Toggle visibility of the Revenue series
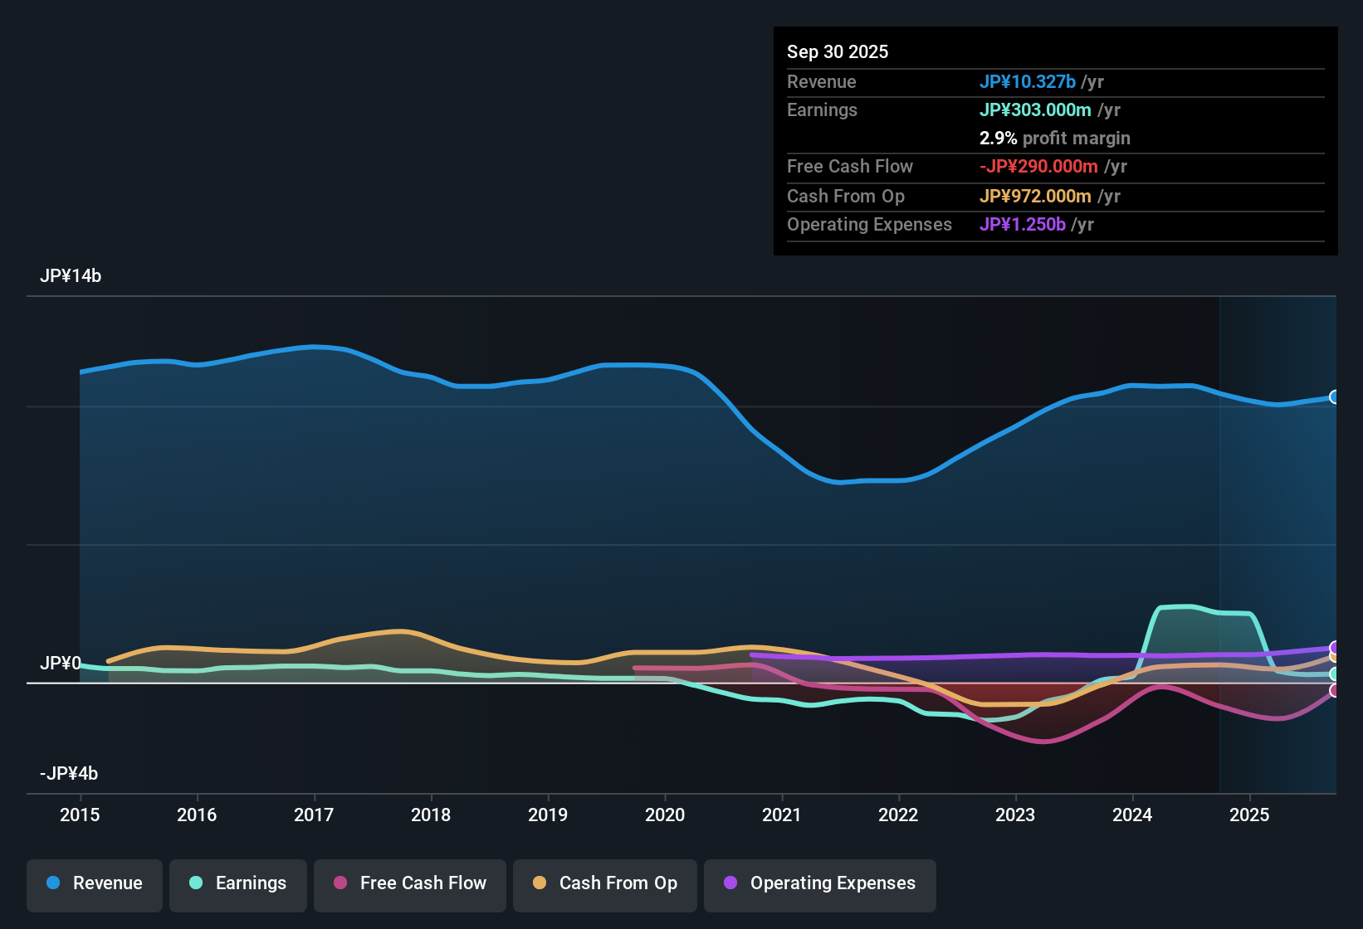The width and height of the screenshot is (1363, 929). click(94, 883)
